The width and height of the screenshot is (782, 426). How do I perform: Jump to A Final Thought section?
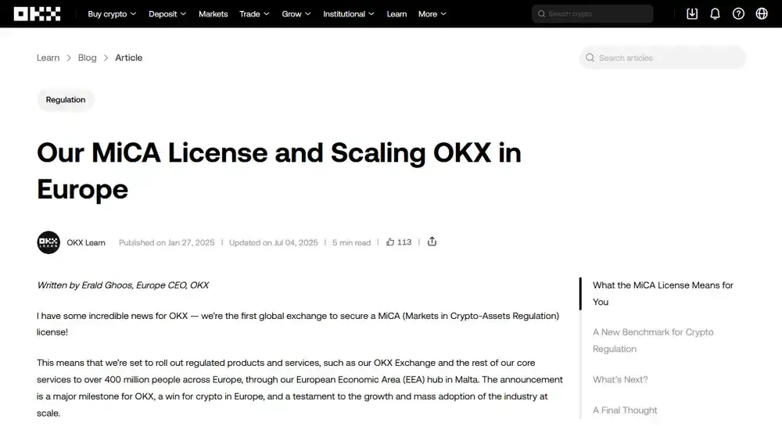tap(625, 410)
